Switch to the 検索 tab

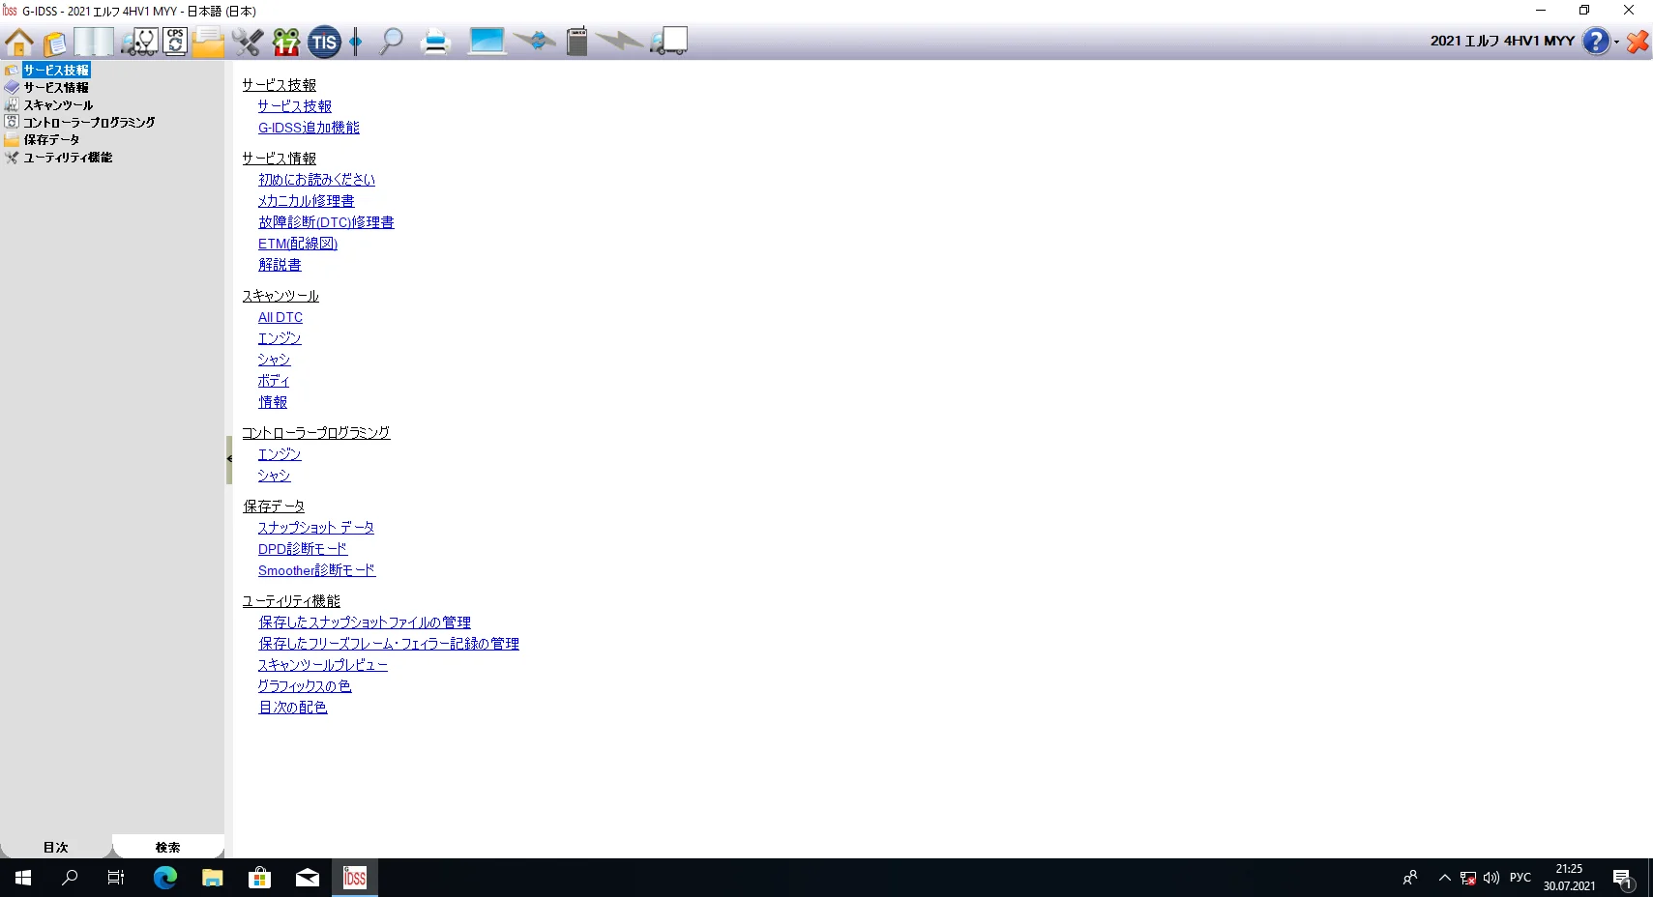[168, 847]
